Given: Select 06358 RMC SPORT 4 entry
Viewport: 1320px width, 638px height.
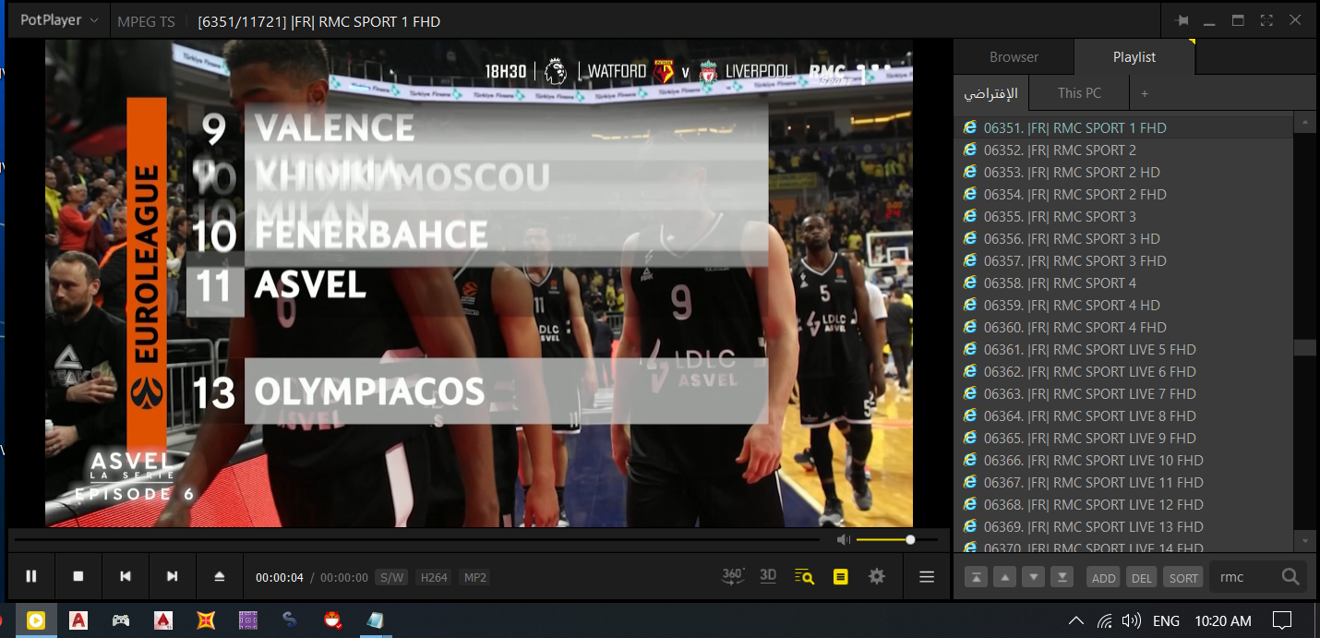Looking at the screenshot, I should click(x=1123, y=283).
